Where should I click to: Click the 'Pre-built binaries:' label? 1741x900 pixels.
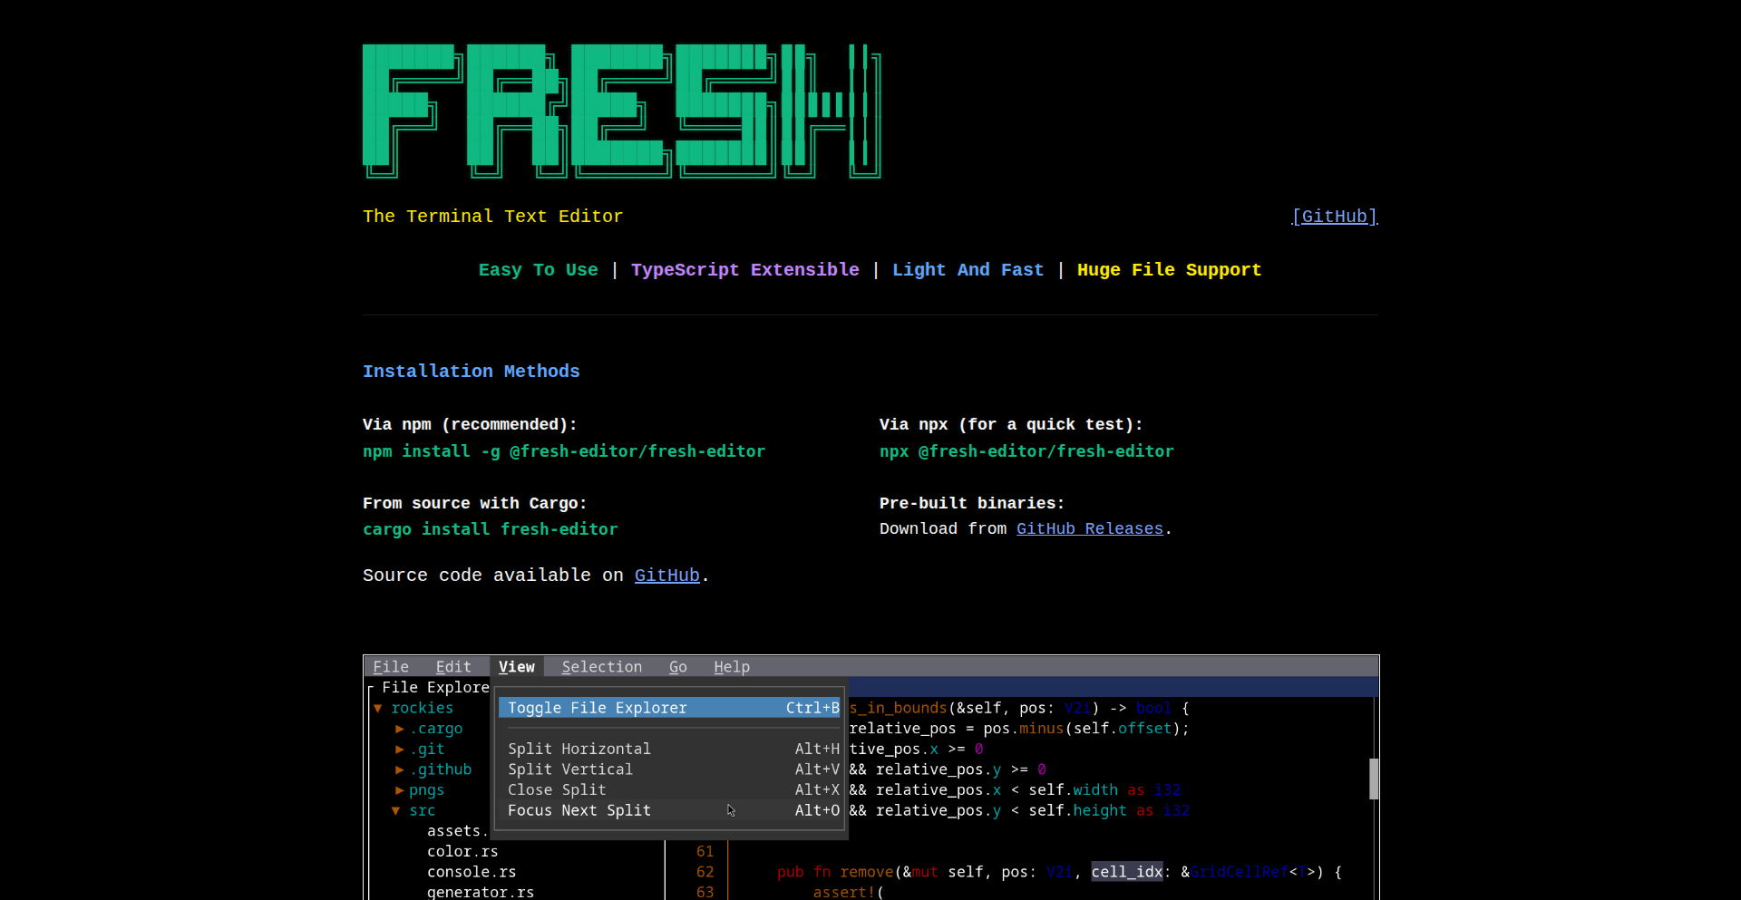(972, 503)
